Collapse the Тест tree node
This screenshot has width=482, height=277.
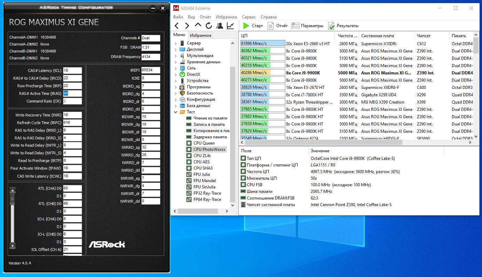(175, 112)
